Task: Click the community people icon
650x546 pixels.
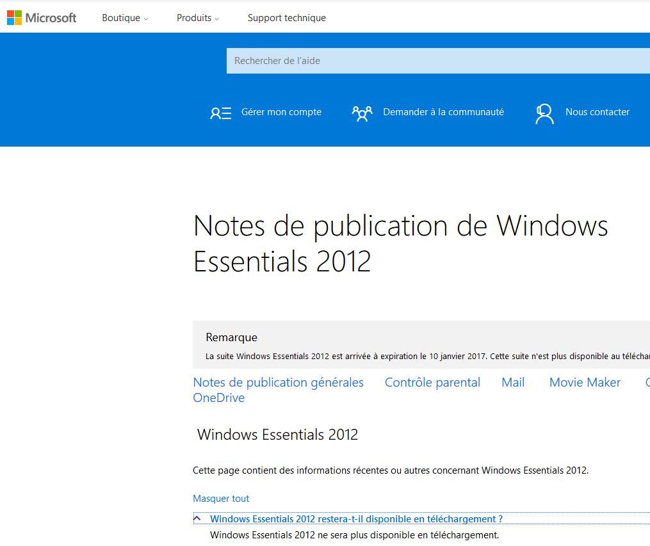Action: tap(362, 113)
